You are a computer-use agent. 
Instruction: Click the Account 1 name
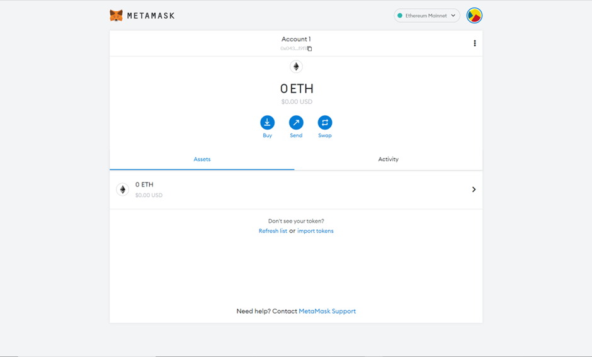296,39
